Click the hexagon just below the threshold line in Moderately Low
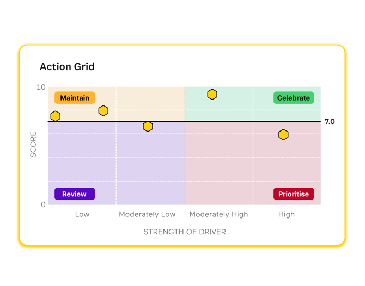The image size is (365, 286). 148,127
